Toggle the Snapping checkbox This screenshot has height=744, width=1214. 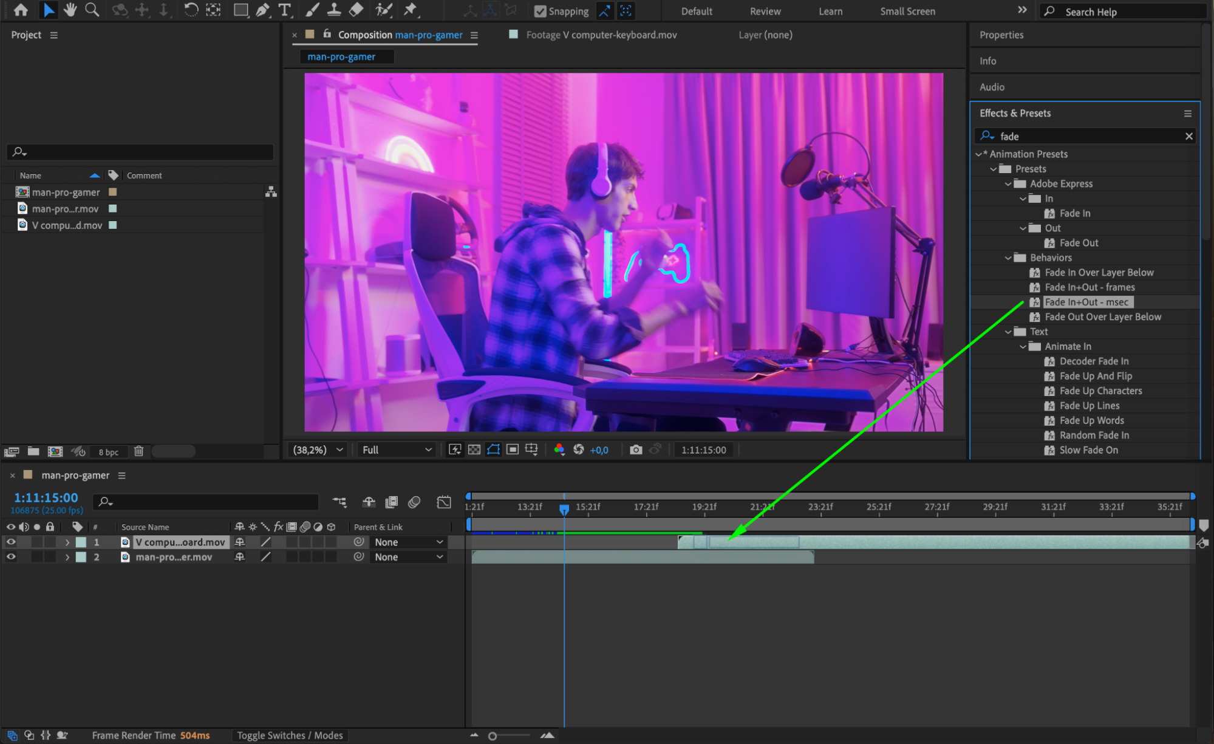point(540,11)
